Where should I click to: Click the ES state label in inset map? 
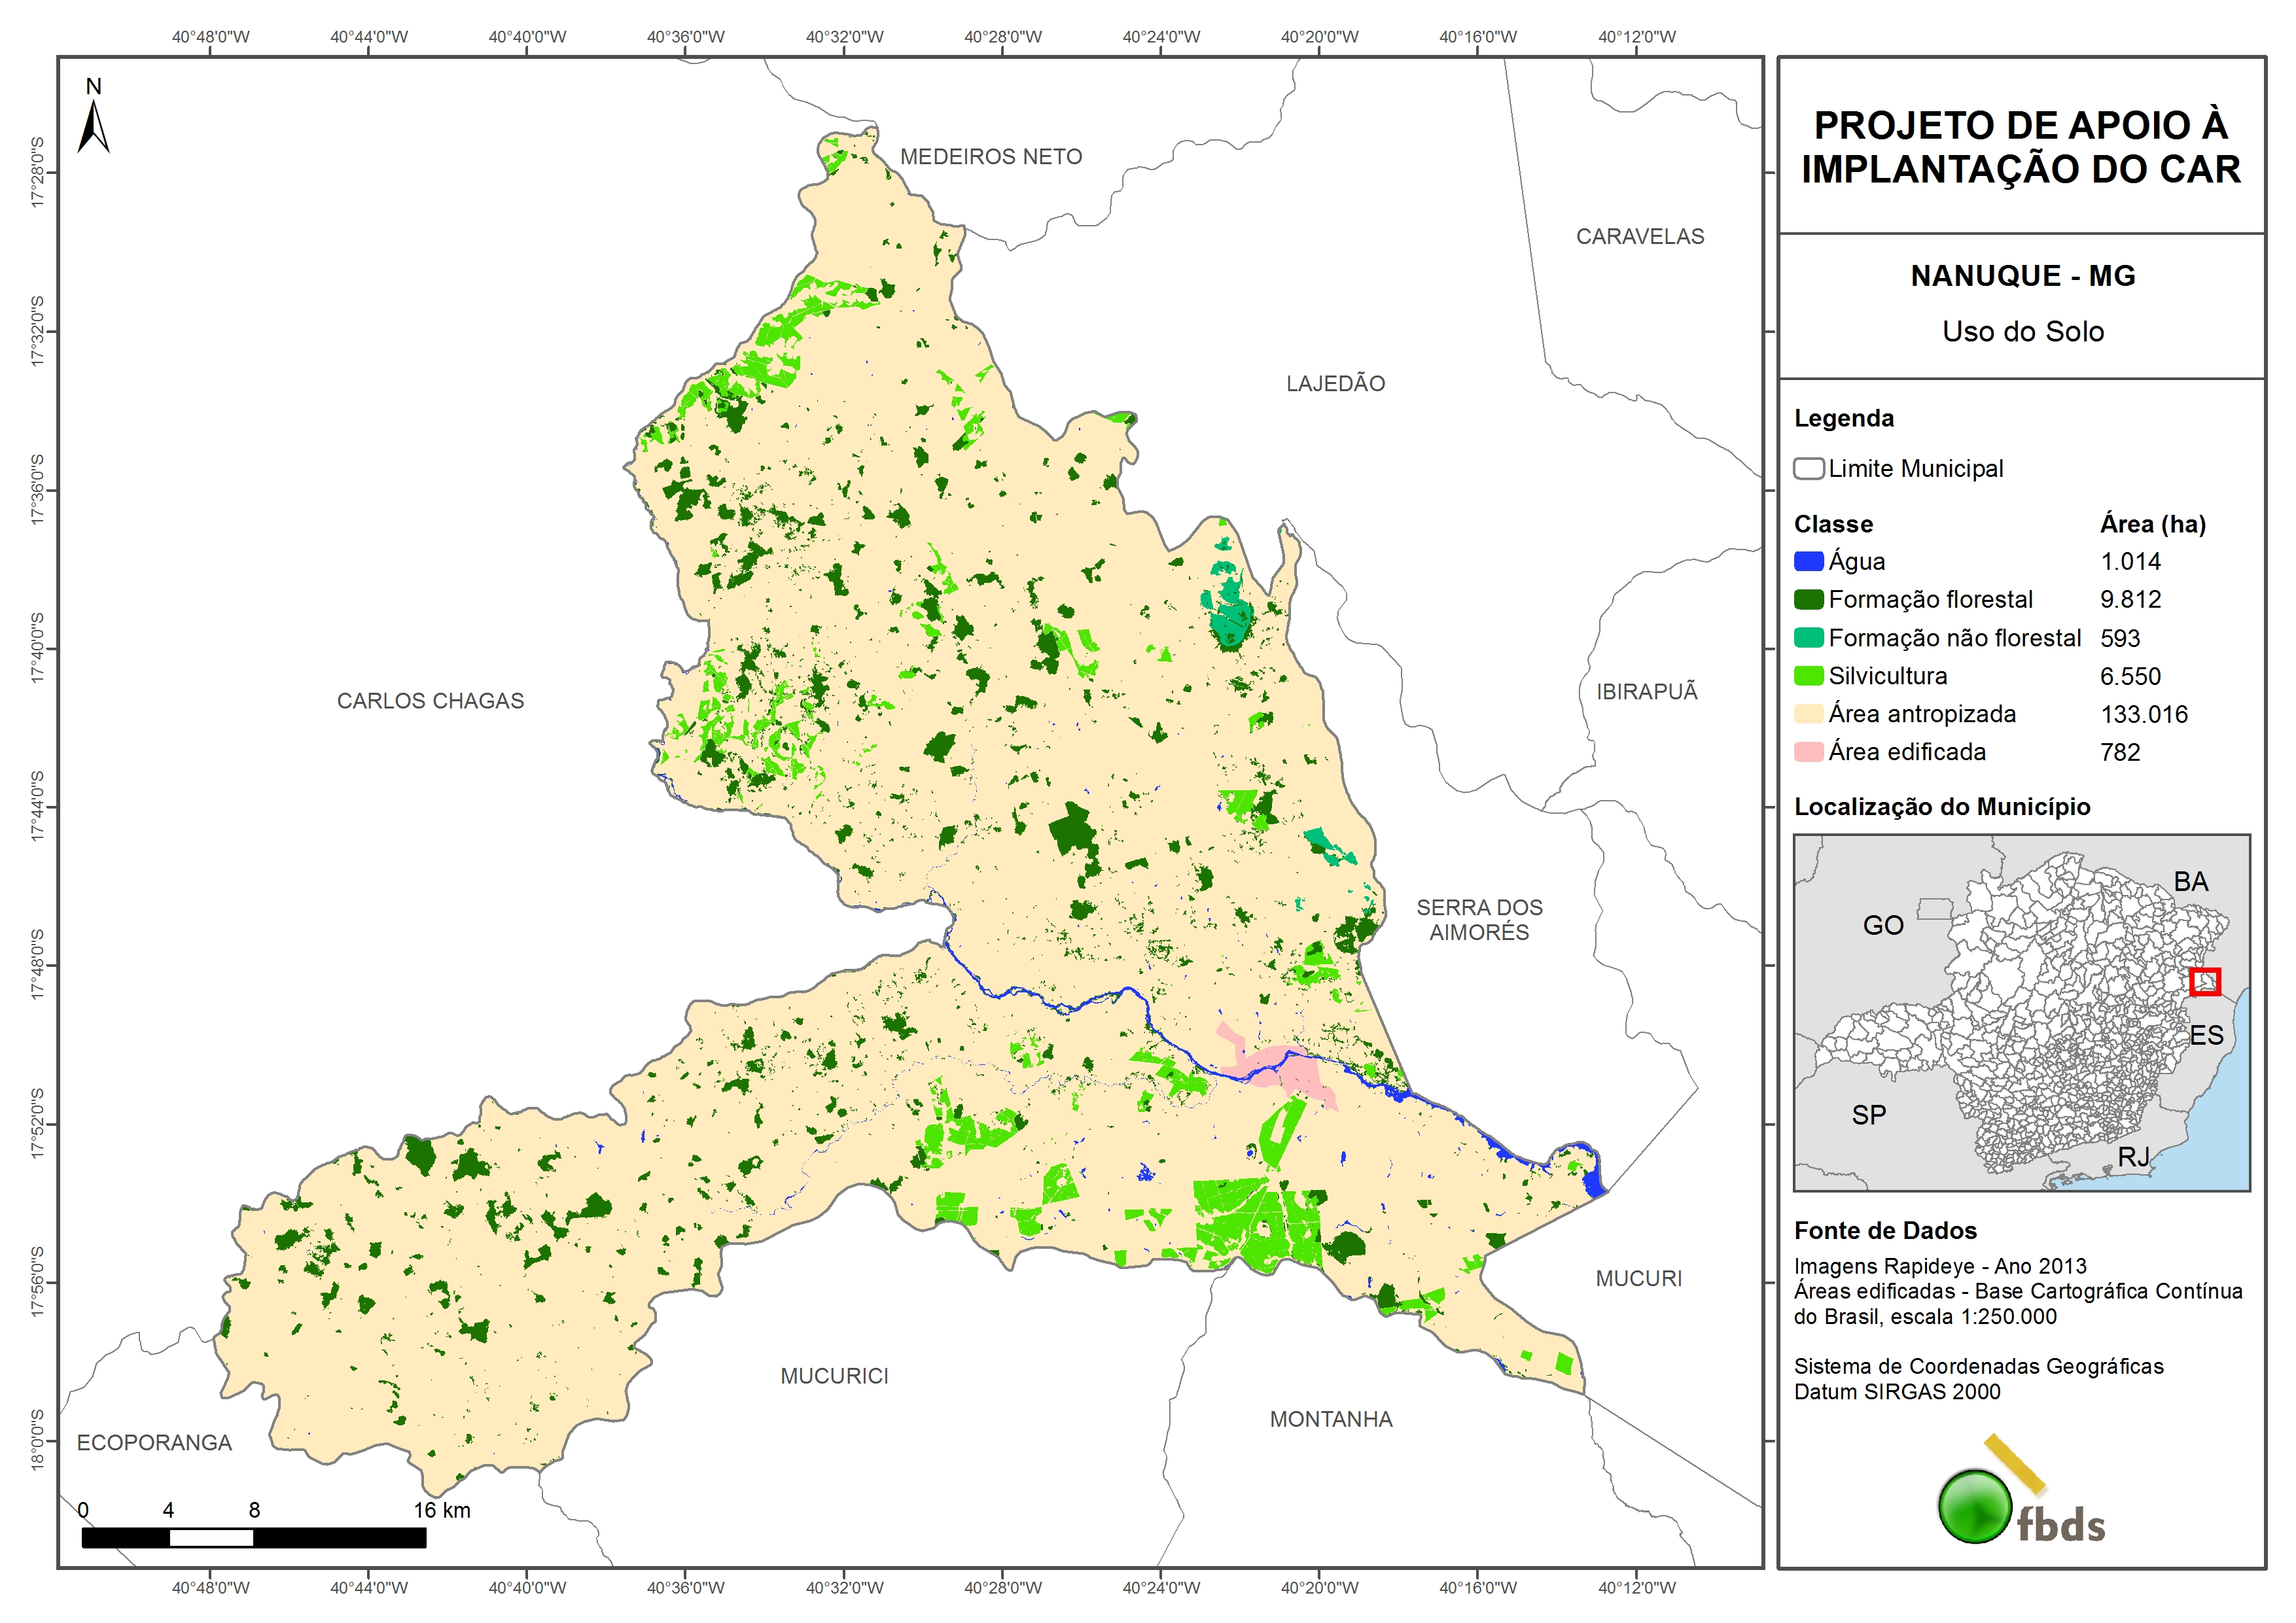pyautogui.click(x=2206, y=1035)
